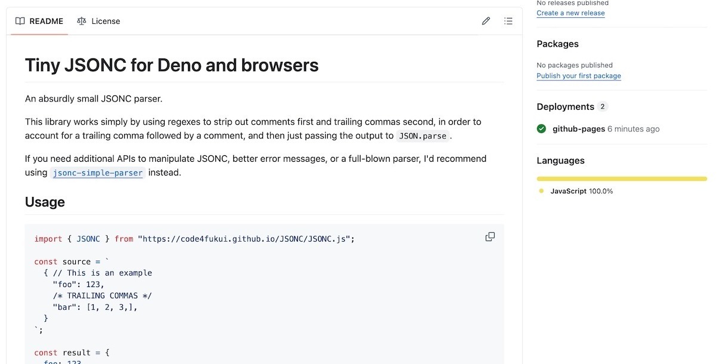Click the yellow language progress bar
Image resolution: width=728 pixels, height=364 pixels.
click(x=621, y=178)
